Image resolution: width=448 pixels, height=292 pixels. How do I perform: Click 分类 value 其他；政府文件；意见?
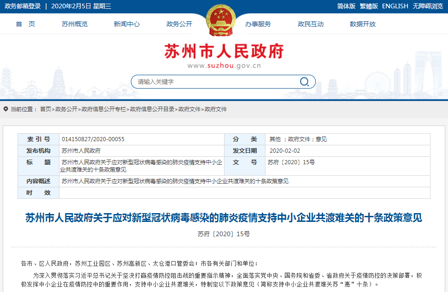298,139
